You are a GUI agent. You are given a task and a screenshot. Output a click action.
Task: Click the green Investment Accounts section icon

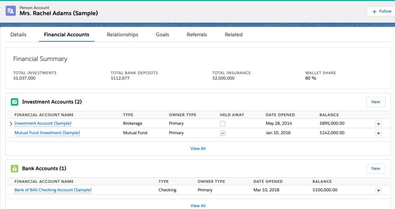click(14, 102)
